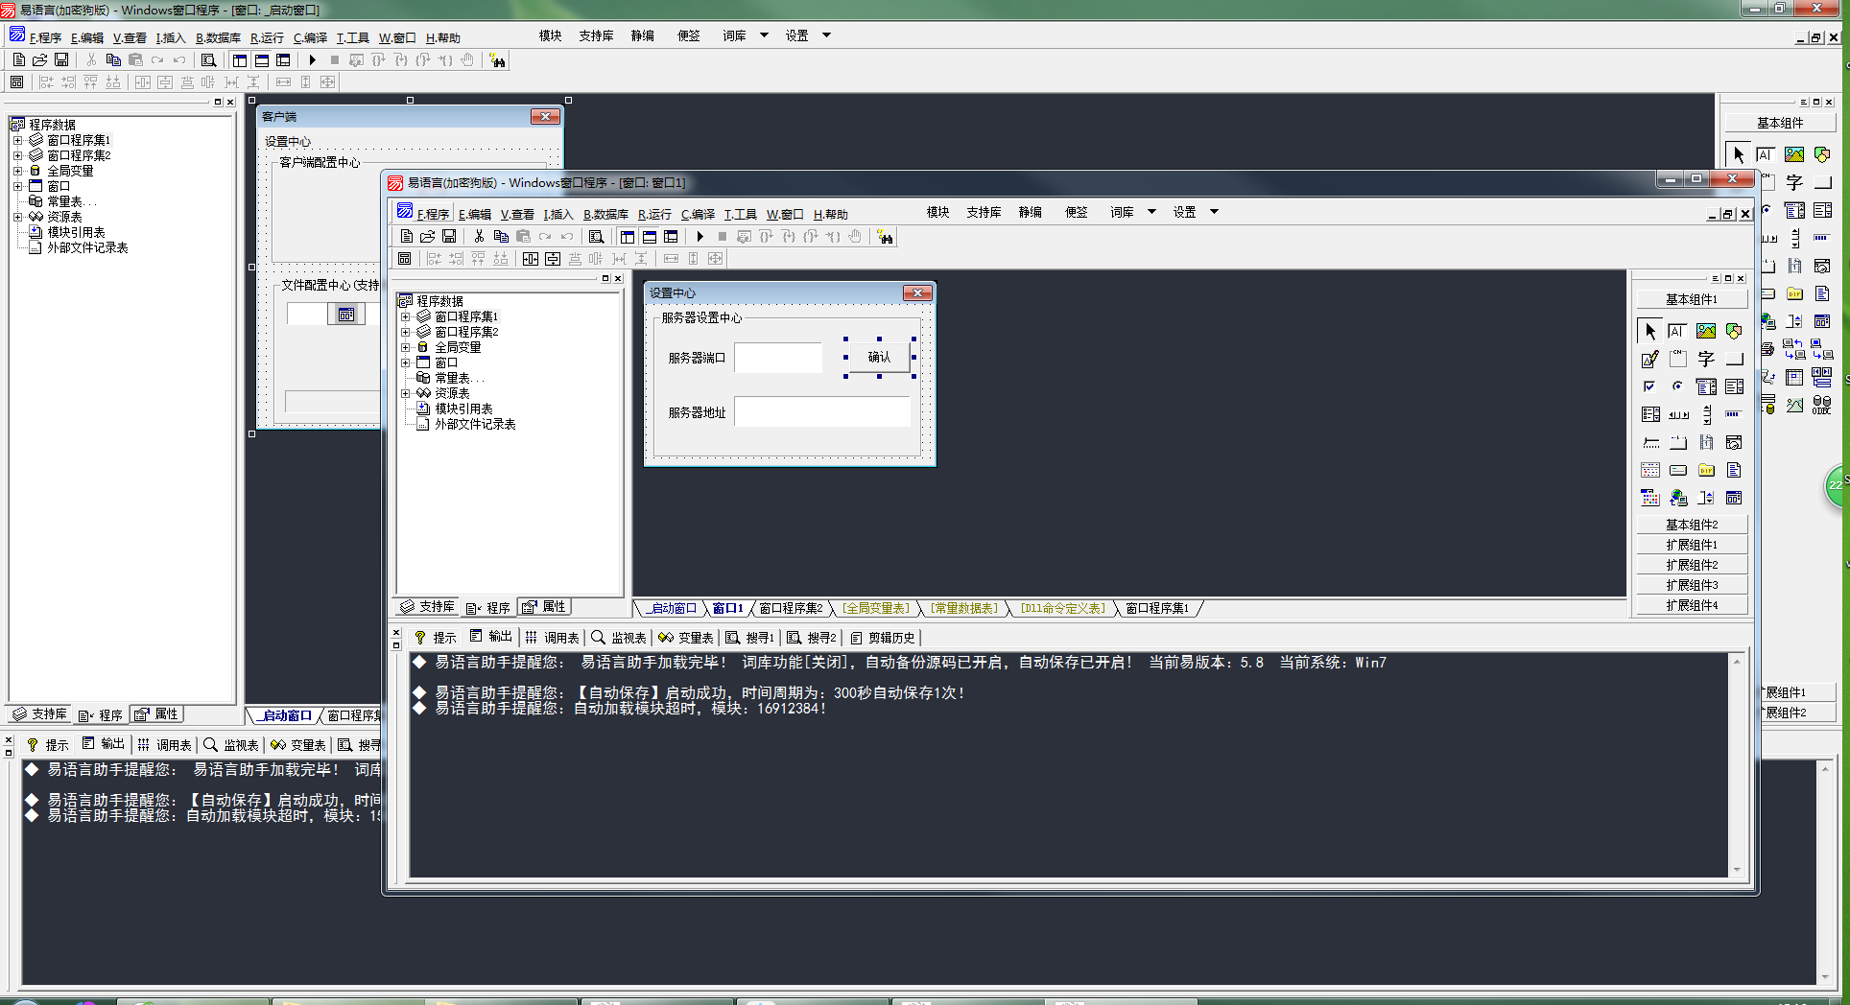The image size is (1850, 1005).
Task: Select the label (字) component in the 基本组件1 palette
Action: point(1706,359)
